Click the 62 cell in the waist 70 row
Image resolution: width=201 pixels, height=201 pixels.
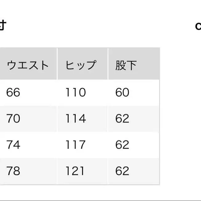tap(122, 119)
